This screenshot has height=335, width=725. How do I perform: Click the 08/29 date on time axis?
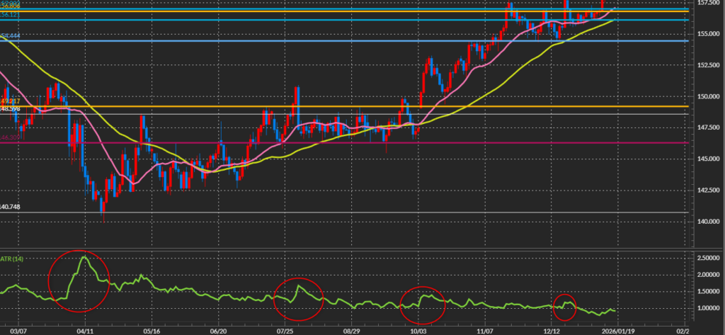(x=352, y=329)
